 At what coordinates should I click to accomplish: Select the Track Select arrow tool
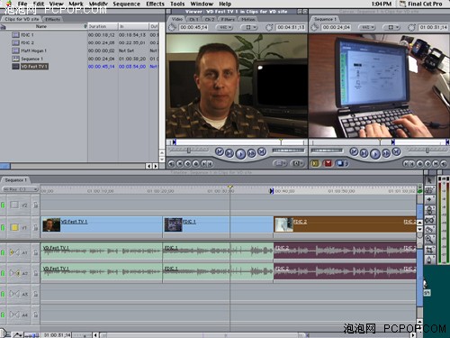[x=429, y=200]
